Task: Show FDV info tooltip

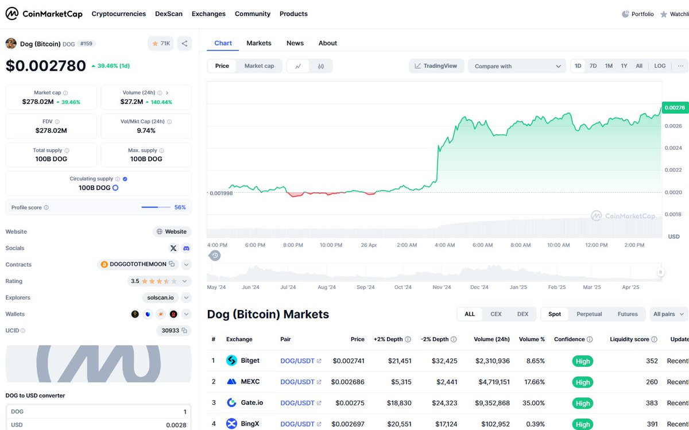Action: pos(57,122)
